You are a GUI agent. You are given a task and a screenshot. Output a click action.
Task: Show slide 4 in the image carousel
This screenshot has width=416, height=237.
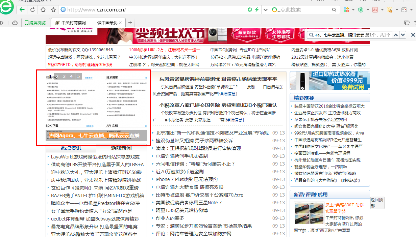71,77
